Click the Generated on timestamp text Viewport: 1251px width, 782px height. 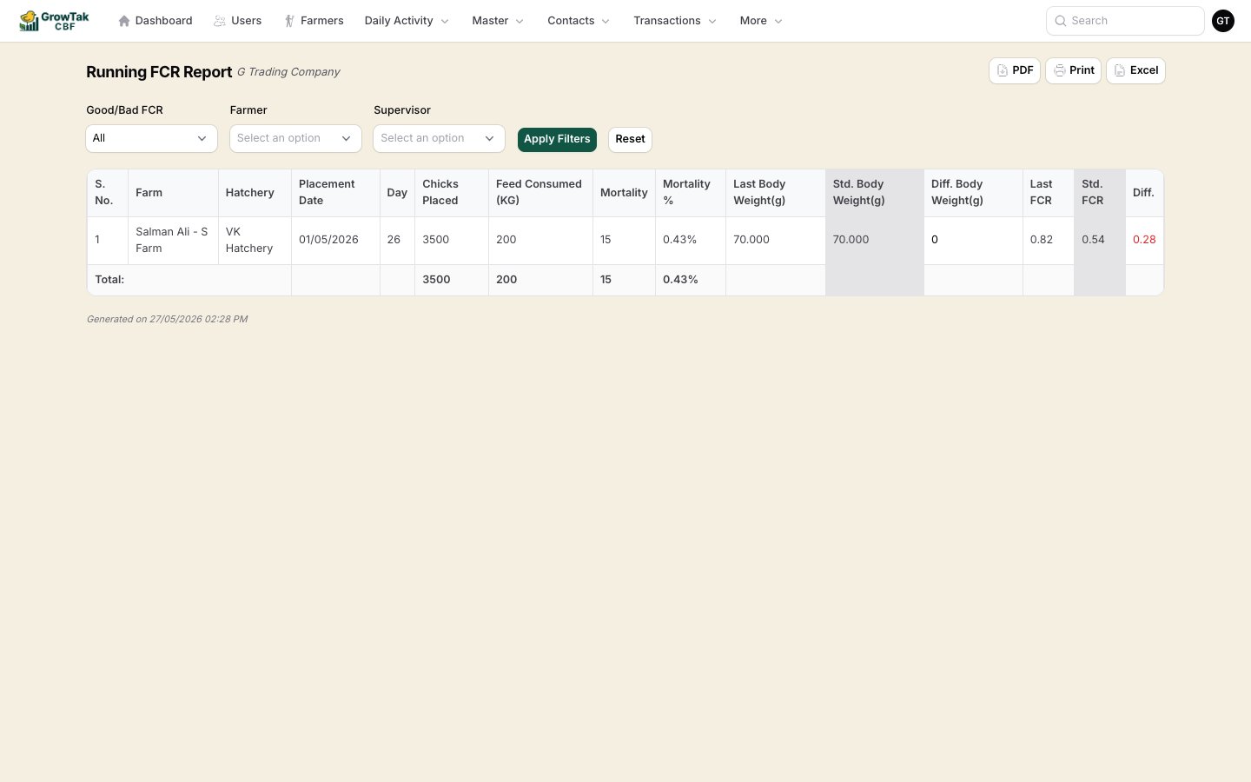pos(167,319)
